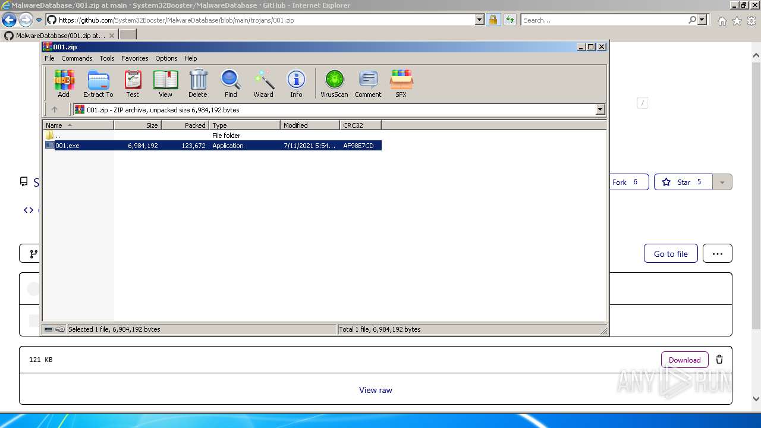Open the Help menu

[x=191, y=58]
